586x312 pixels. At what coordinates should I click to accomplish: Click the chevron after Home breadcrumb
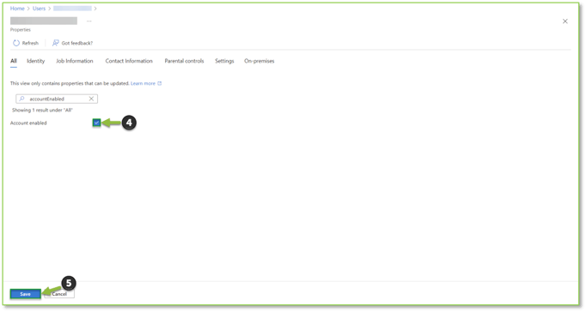tap(28, 9)
